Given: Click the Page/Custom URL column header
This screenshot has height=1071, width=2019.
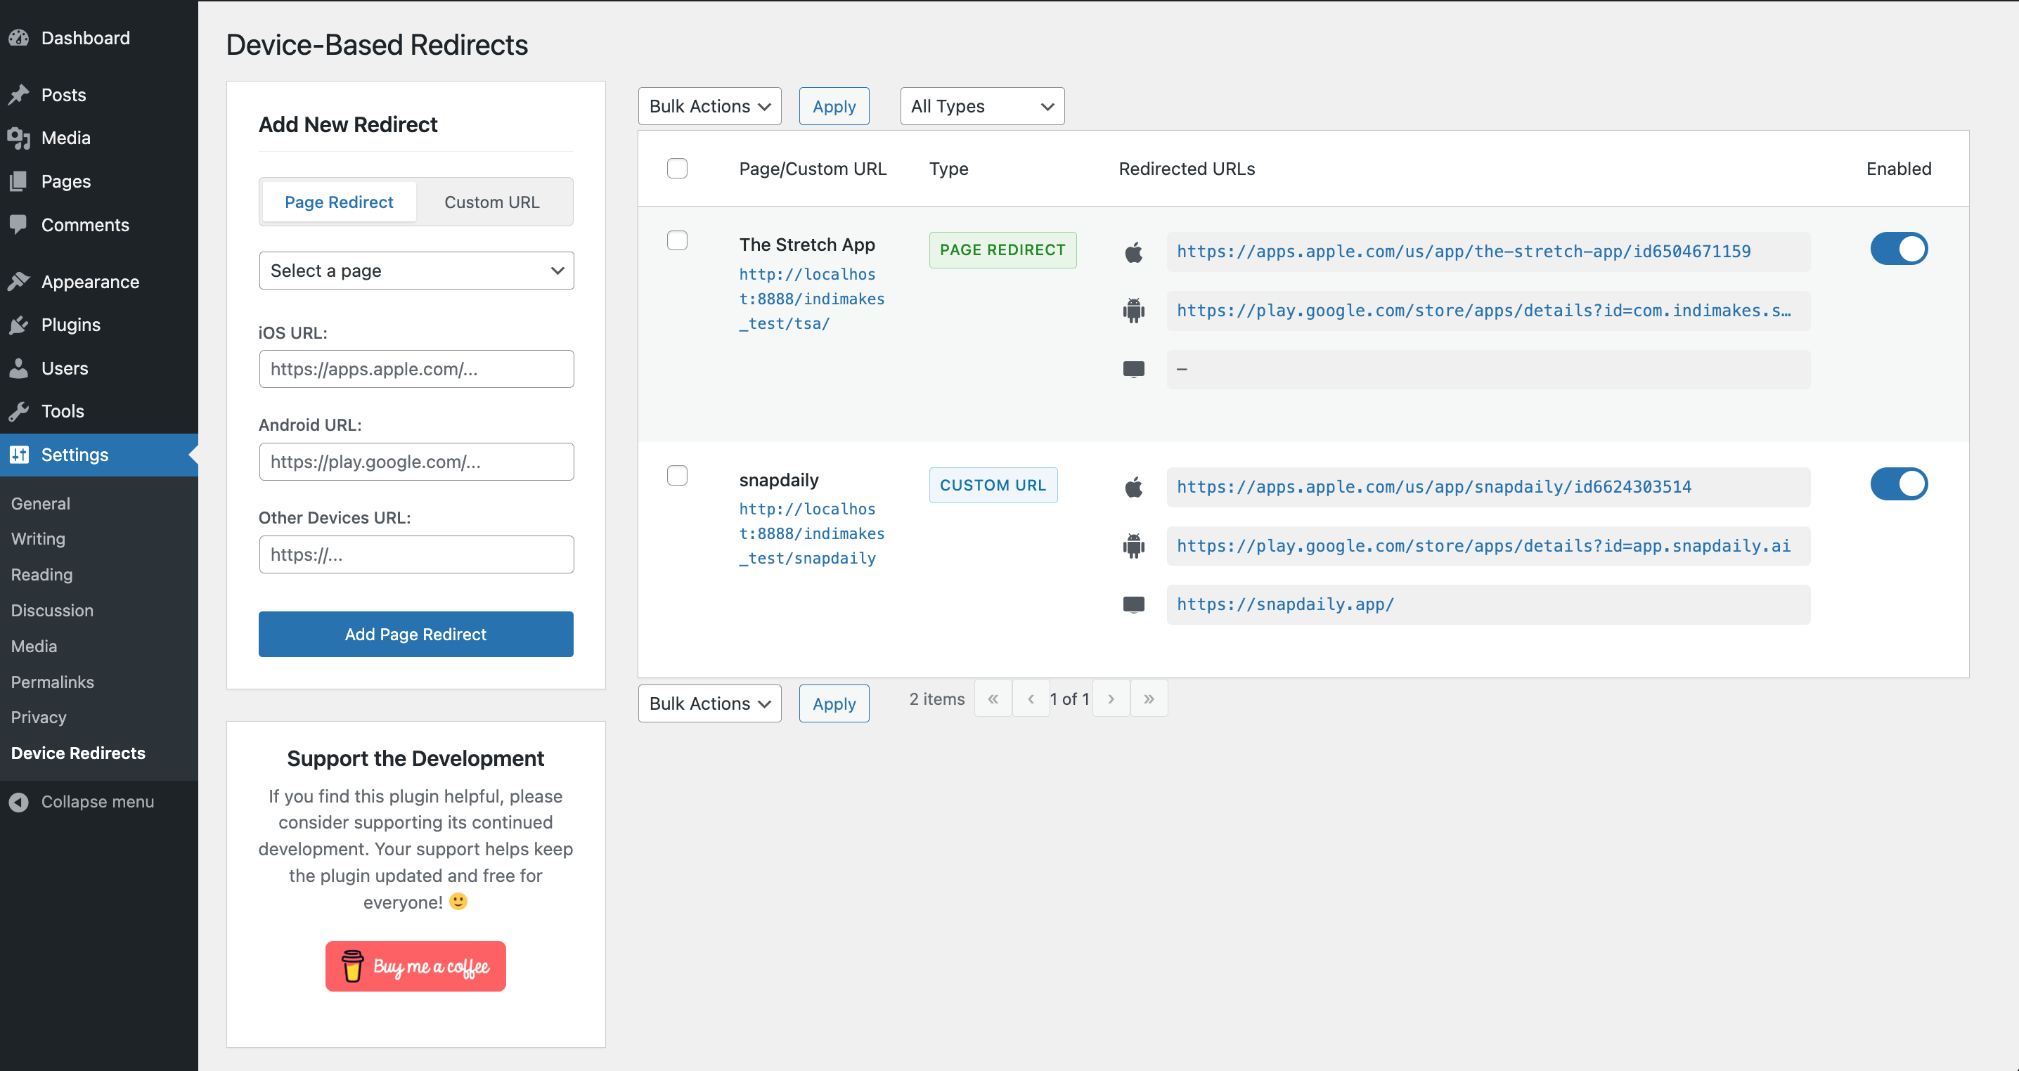Looking at the screenshot, I should 813,169.
